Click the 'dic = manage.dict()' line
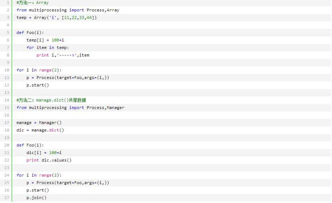 (x=40, y=130)
